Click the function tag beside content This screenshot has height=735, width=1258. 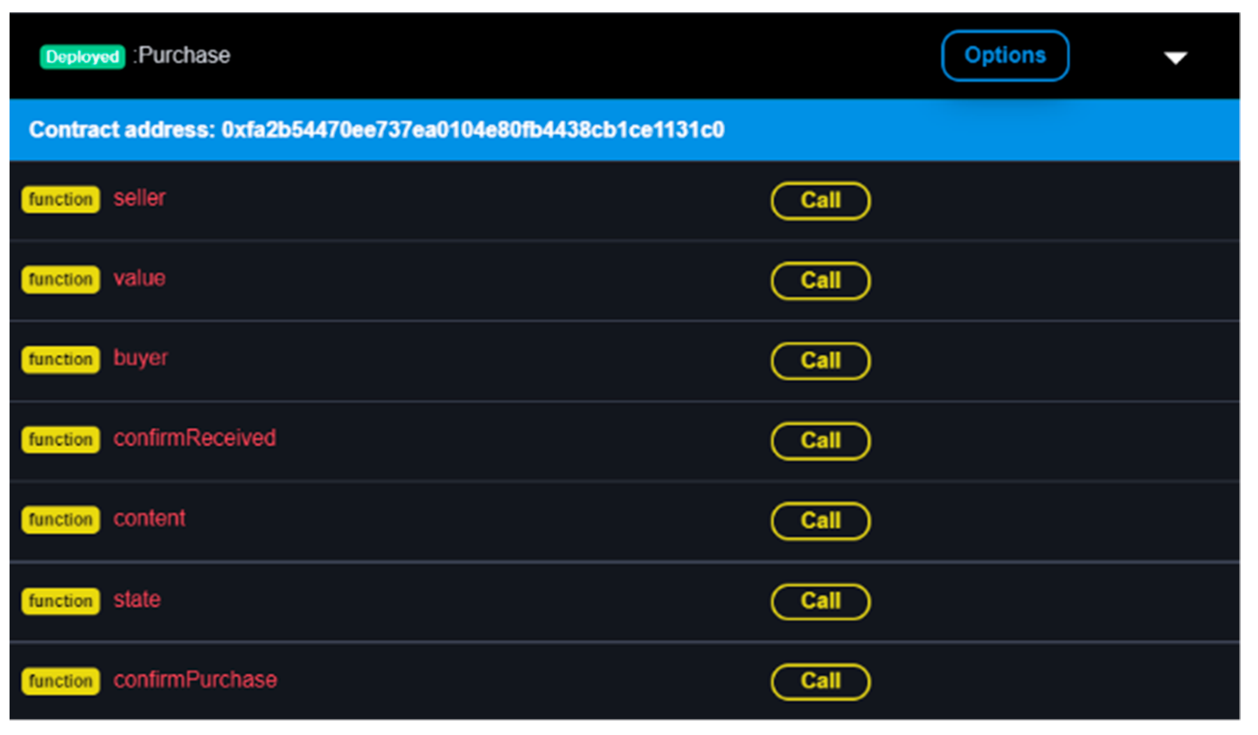pos(60,520)
